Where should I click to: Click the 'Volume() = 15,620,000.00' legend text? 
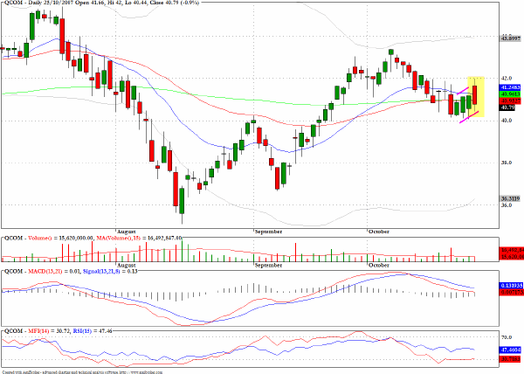61,238
